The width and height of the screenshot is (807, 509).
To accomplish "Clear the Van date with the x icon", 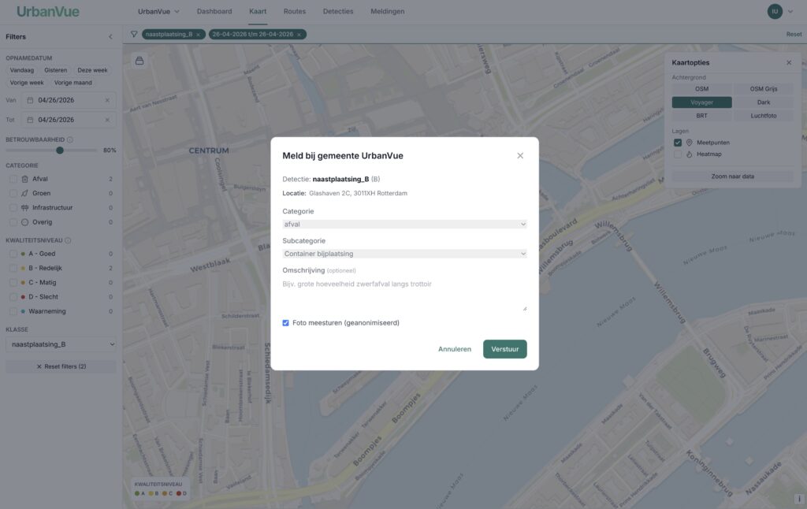I will [107, 100].
